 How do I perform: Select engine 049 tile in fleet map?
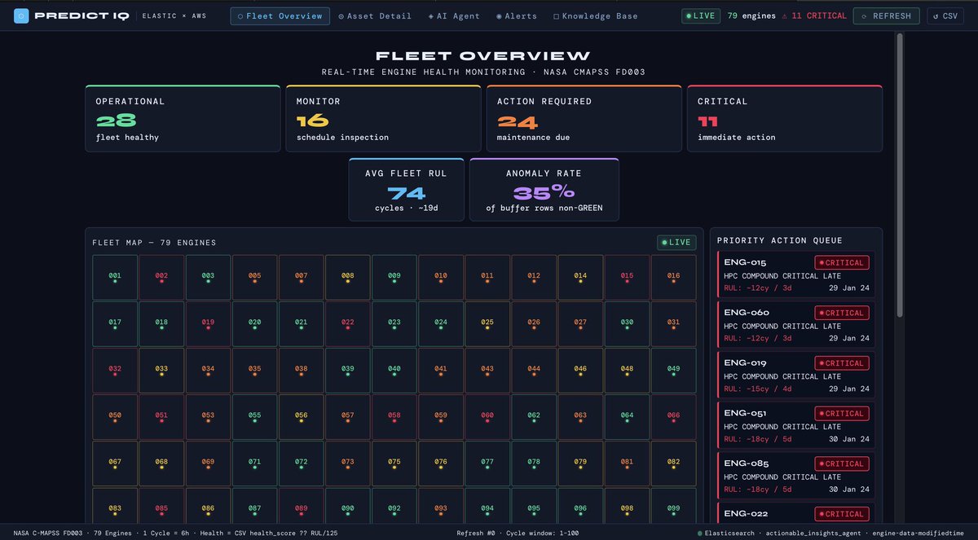pos(673,371)
